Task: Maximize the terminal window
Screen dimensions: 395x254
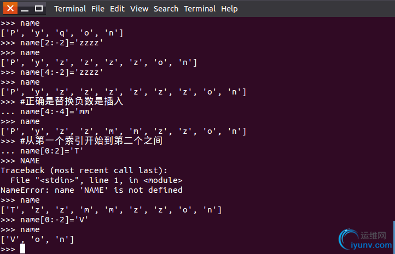Action: pos(38,9)
